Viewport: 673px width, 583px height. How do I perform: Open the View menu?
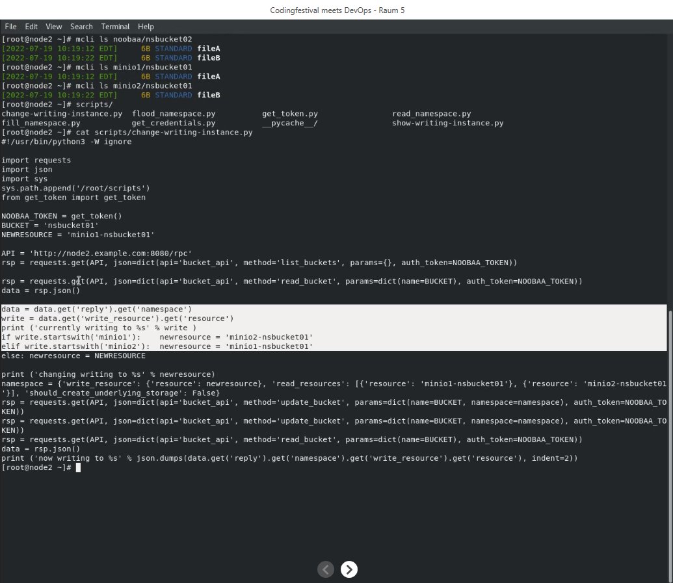pos(54,27)
